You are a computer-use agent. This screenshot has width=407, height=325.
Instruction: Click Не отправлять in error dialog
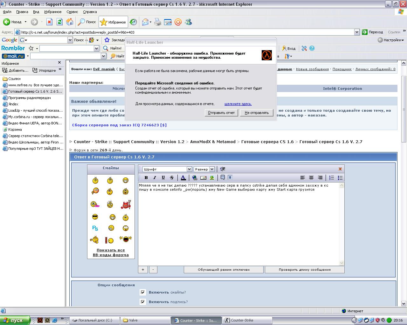point(257,113)
